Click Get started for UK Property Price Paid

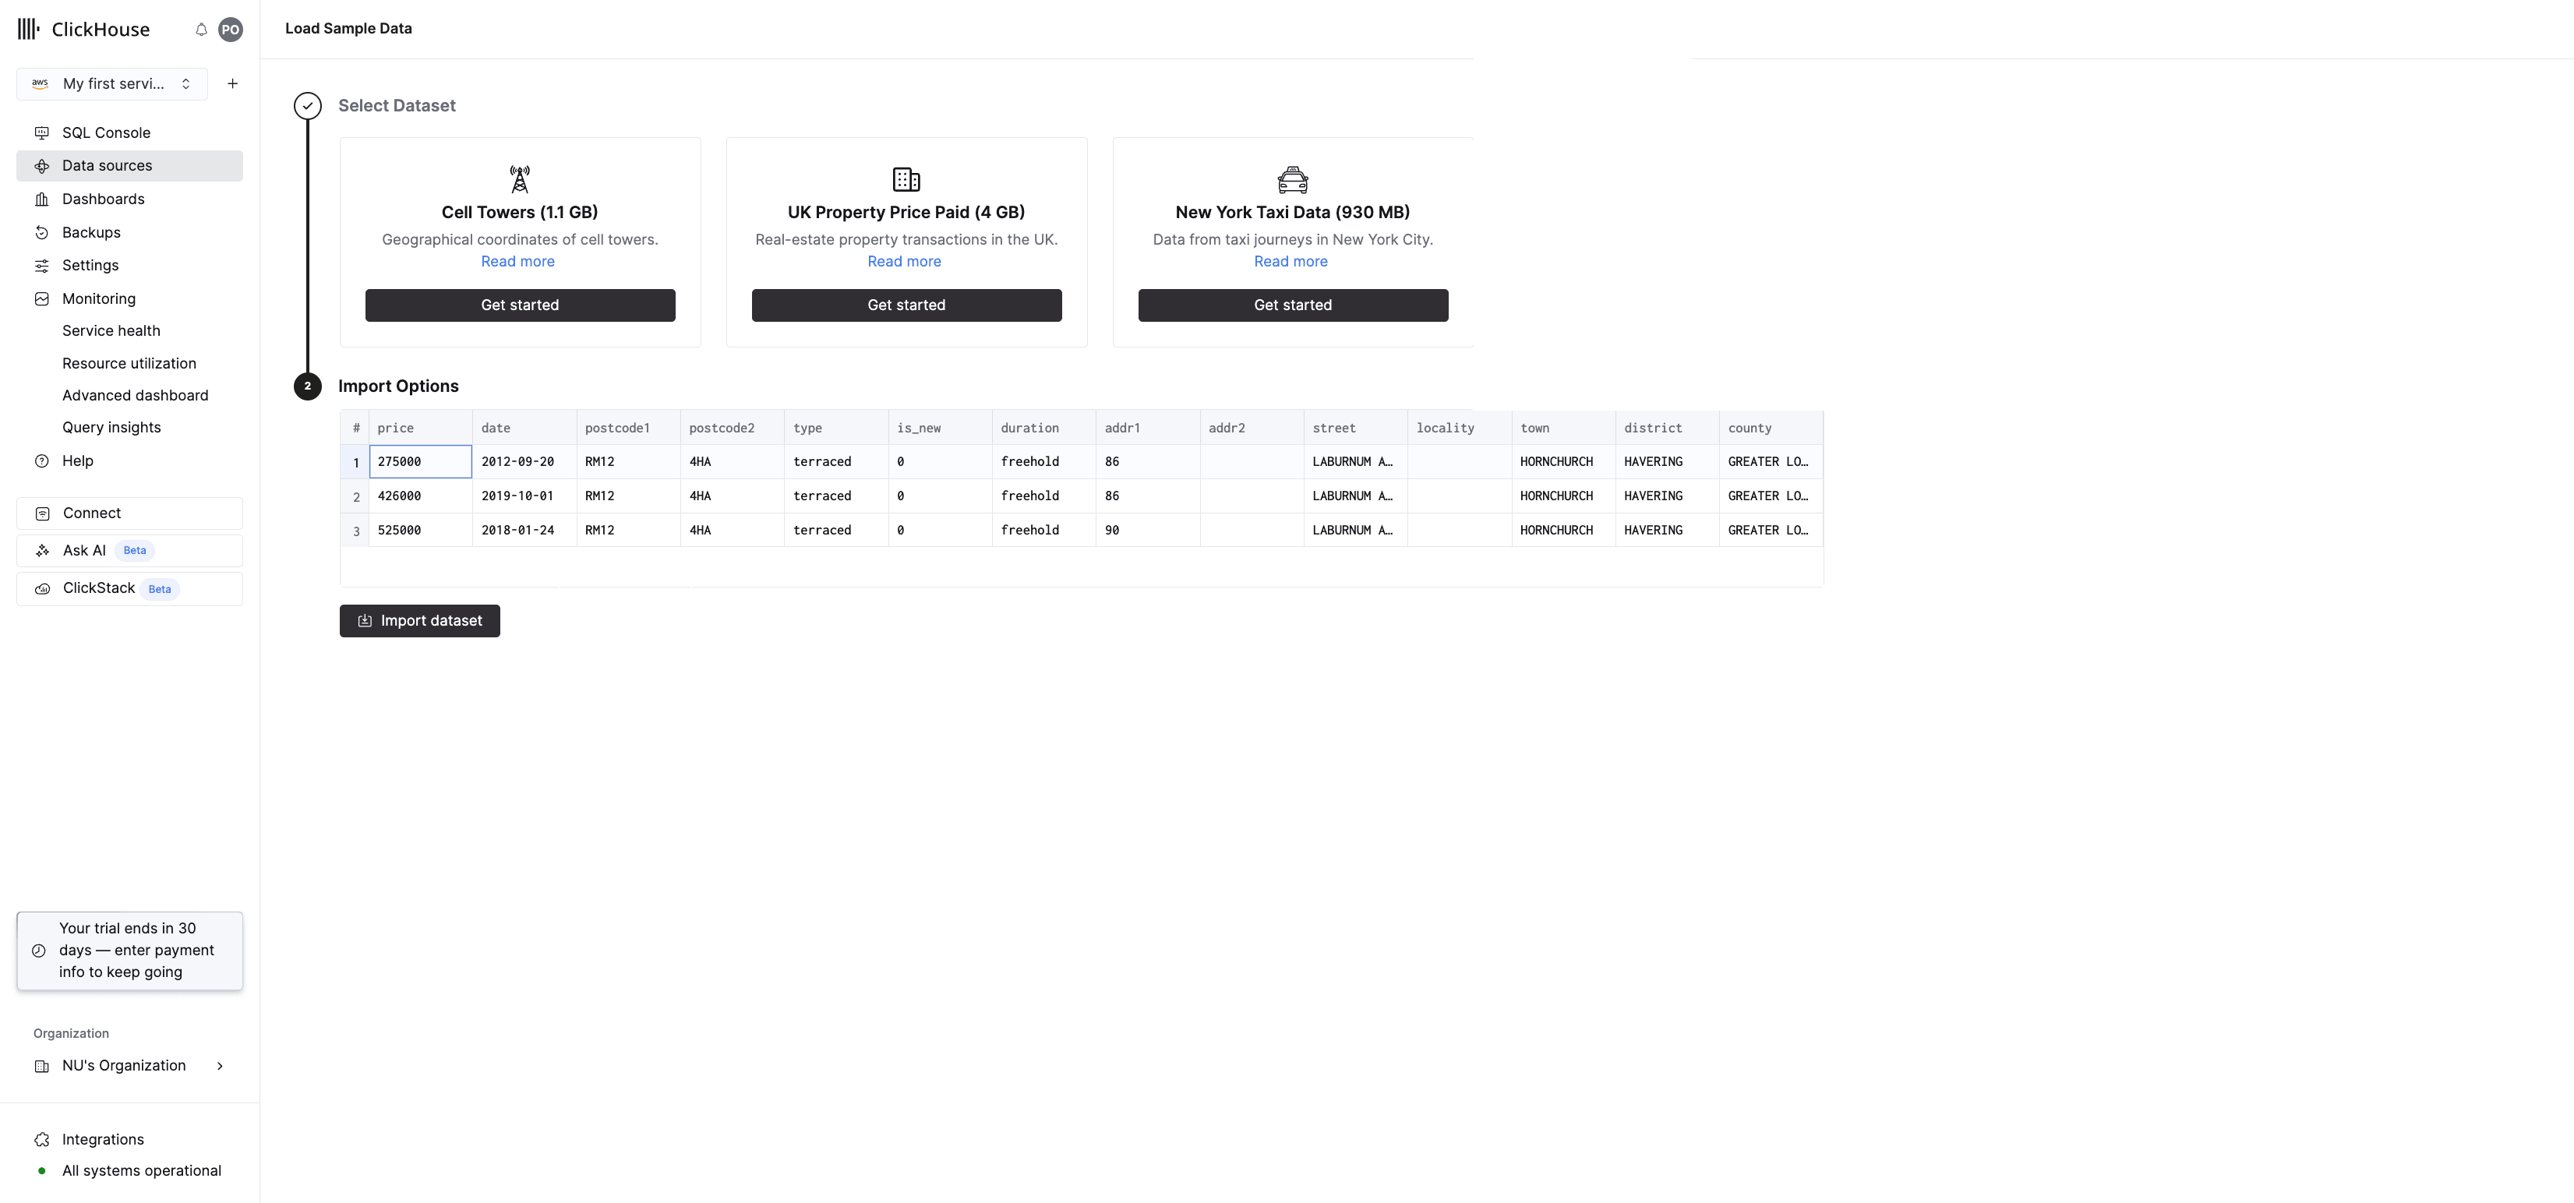pos(906,305)
